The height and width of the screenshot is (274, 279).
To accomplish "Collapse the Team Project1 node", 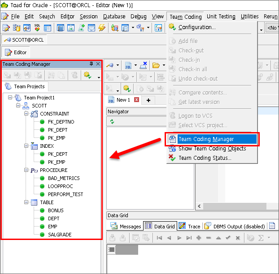I will click(x=10, y=97).
